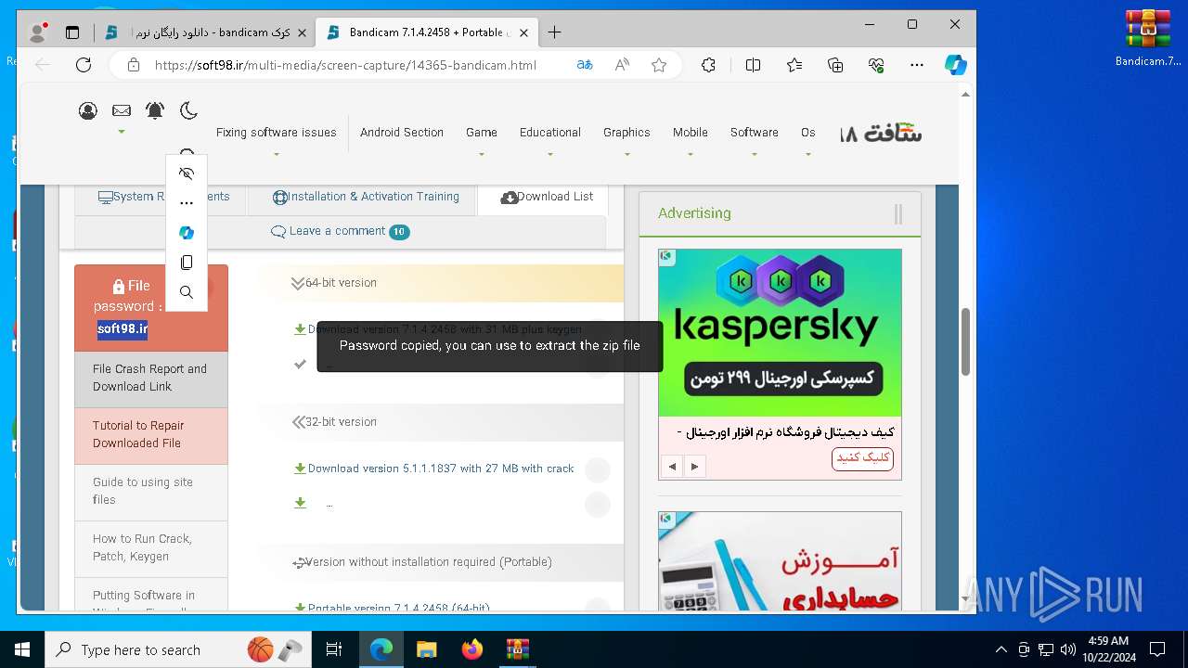
Task: Click the page vertical scrollbar thumb
Action: 965,341
